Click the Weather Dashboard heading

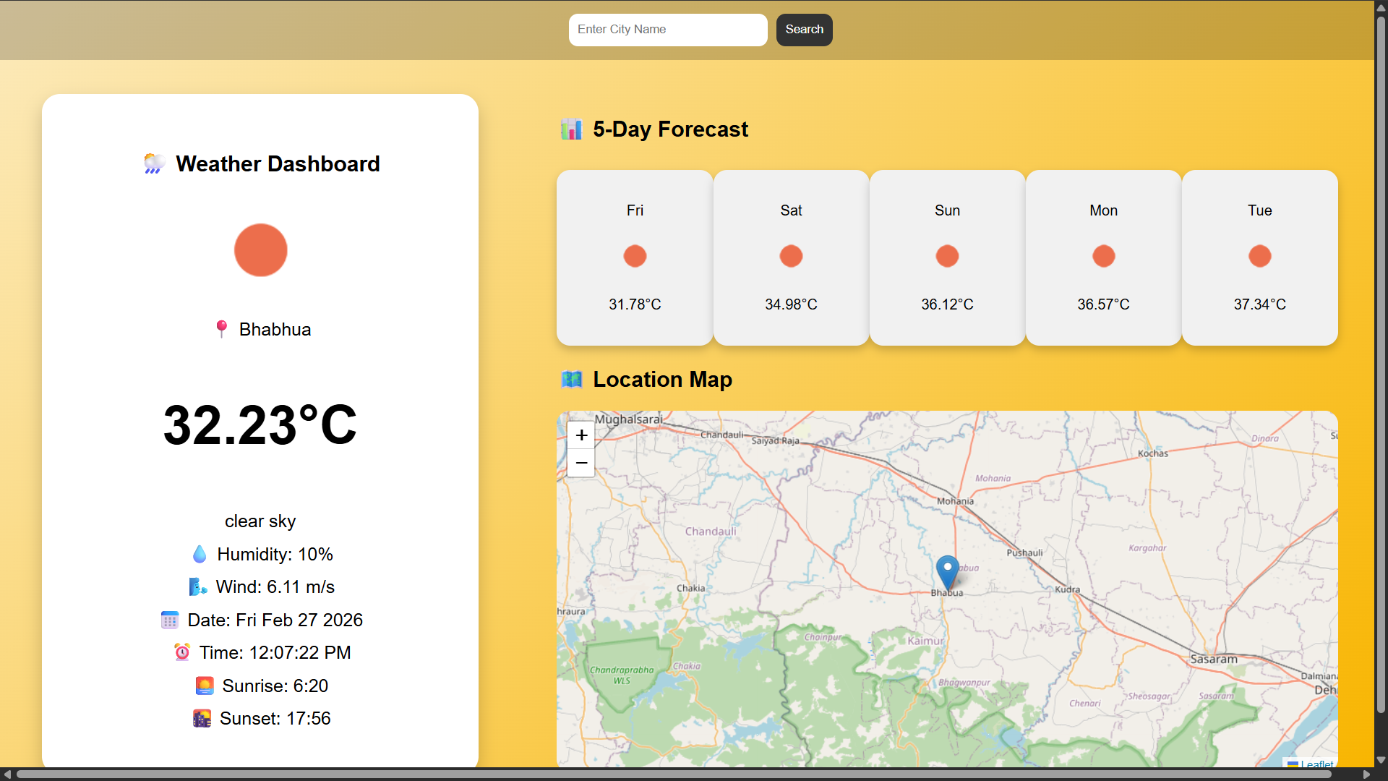click(278, 164)
